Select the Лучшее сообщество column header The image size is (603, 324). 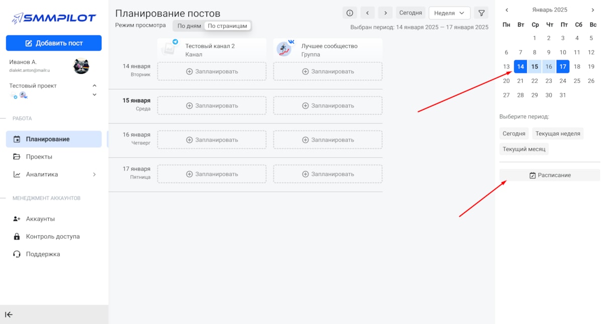(328, 49)
